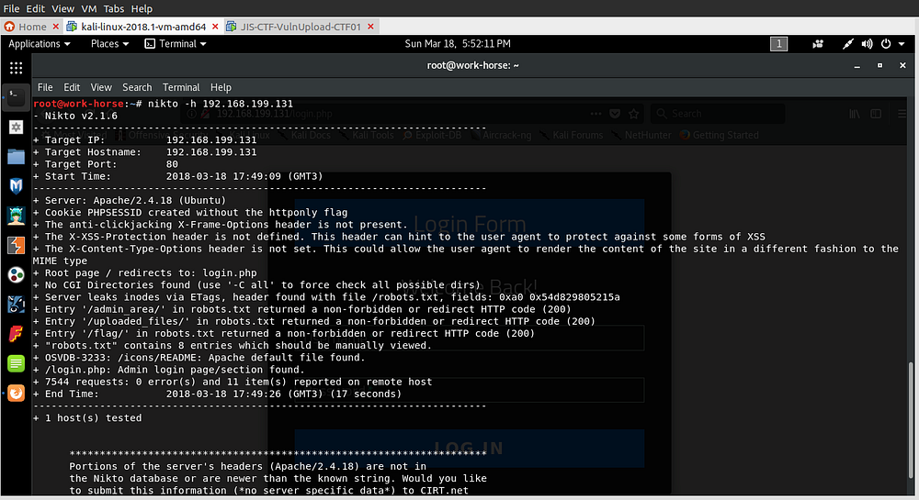919x500 pixels.
Task: Show all applications grid
Action: (x=16, y=68)
